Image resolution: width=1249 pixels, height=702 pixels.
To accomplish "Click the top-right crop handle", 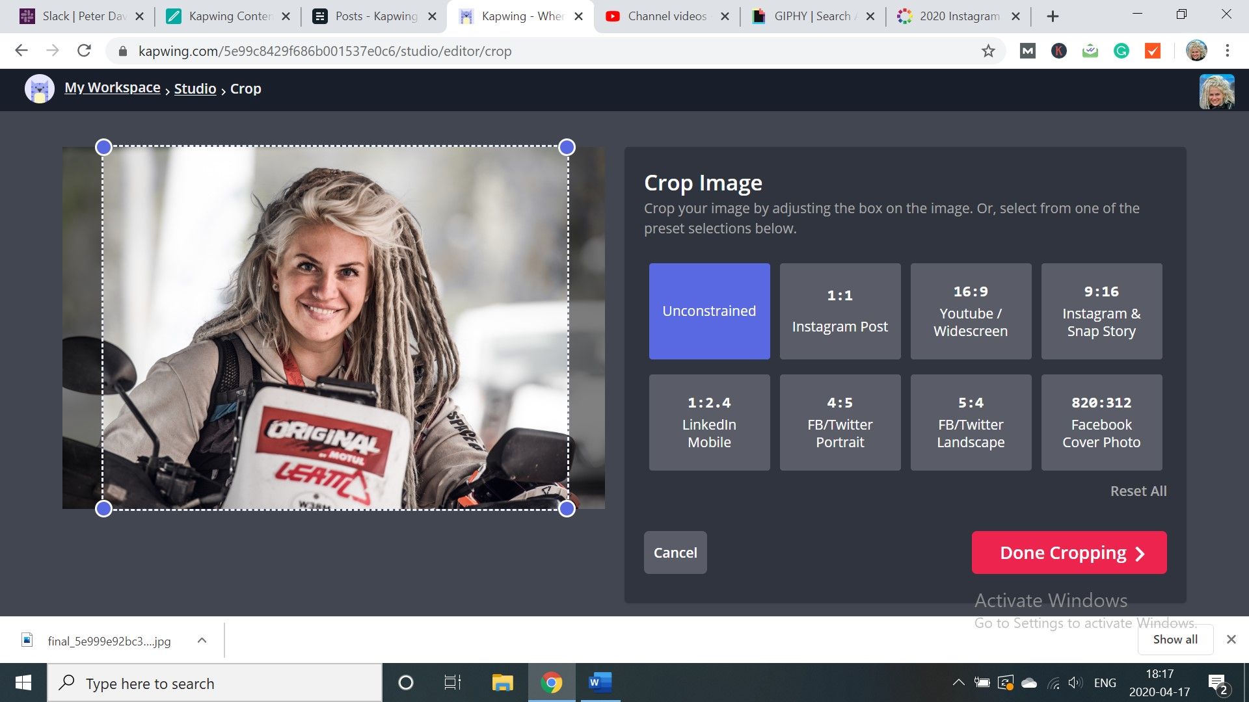I will tap(567, 148).
